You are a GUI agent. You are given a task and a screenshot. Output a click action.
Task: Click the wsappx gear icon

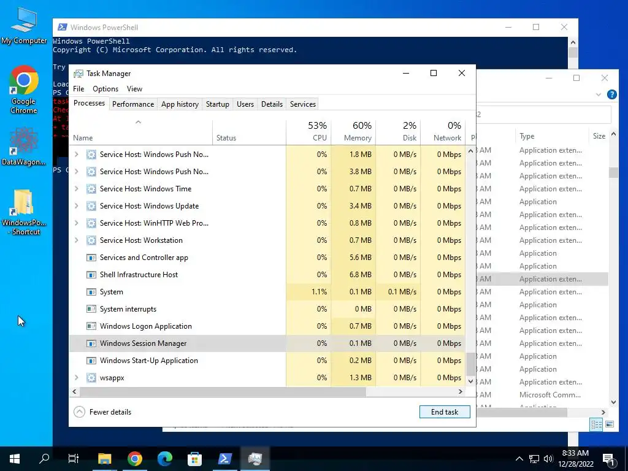[x=91, y=378]
